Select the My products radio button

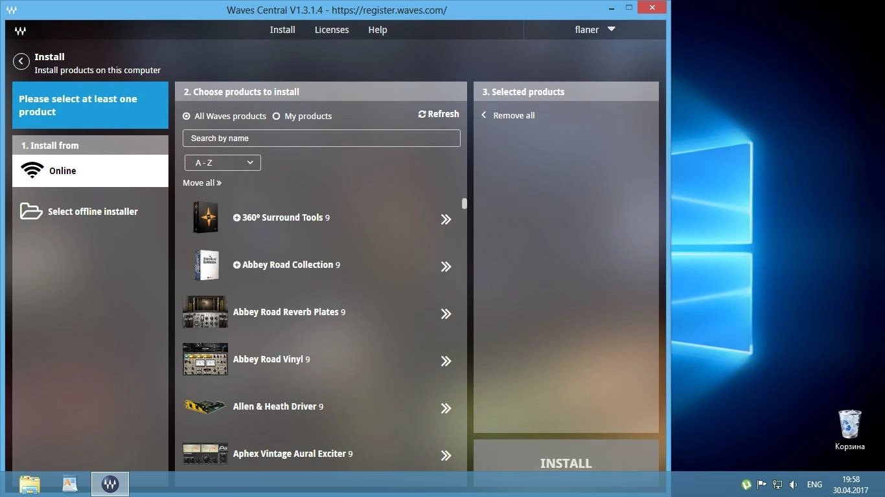(277, 116)
